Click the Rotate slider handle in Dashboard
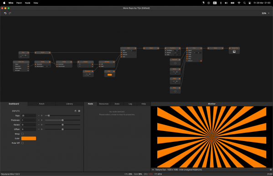This screenshot has width=273, height=176. click(63, 125)
